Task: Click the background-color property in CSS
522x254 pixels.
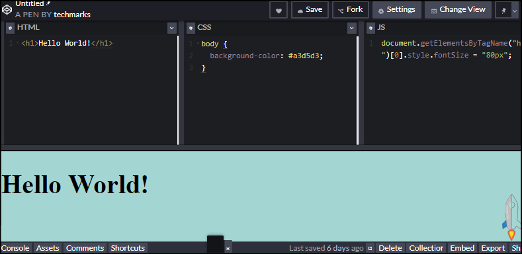Action: tap(244, 56)
